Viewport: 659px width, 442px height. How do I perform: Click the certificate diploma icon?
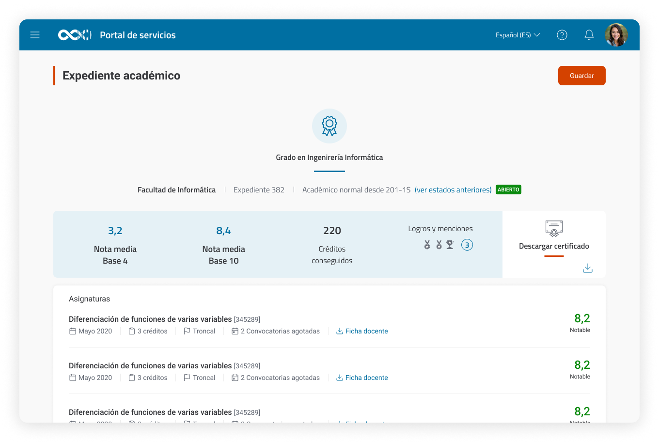coord(554,228)
